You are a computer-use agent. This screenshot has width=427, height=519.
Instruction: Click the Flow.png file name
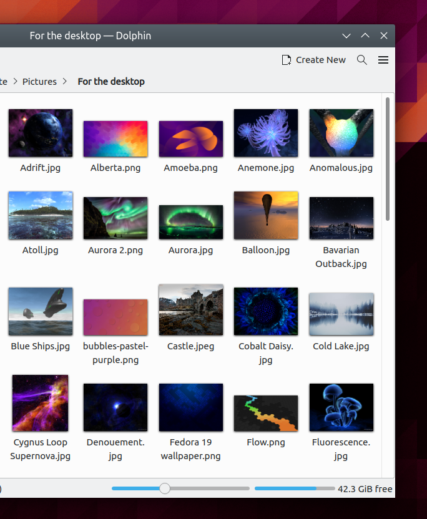click(266, 442)
